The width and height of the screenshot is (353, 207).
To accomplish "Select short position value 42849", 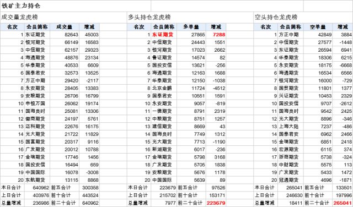I will pyautogui.click(x=325, y=35).
